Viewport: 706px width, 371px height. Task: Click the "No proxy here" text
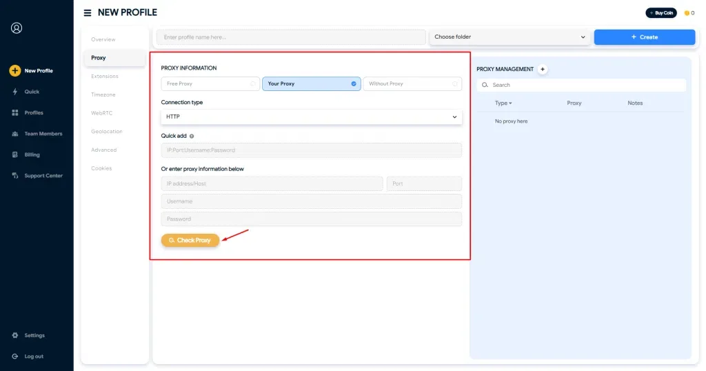511,121
